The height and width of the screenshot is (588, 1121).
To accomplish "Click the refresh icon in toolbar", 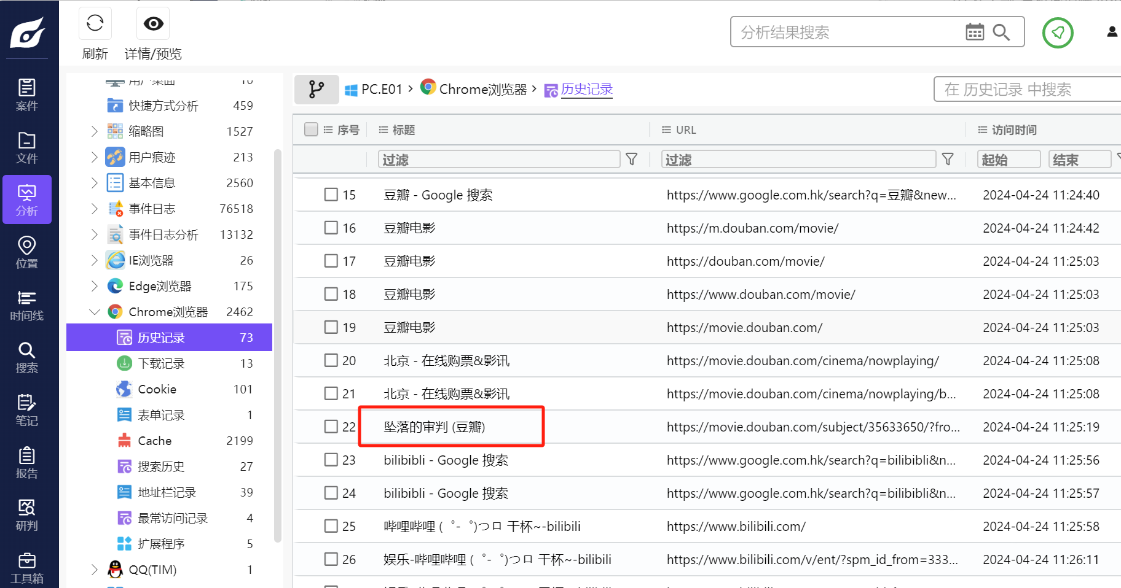I will click(x=95, y=23).
